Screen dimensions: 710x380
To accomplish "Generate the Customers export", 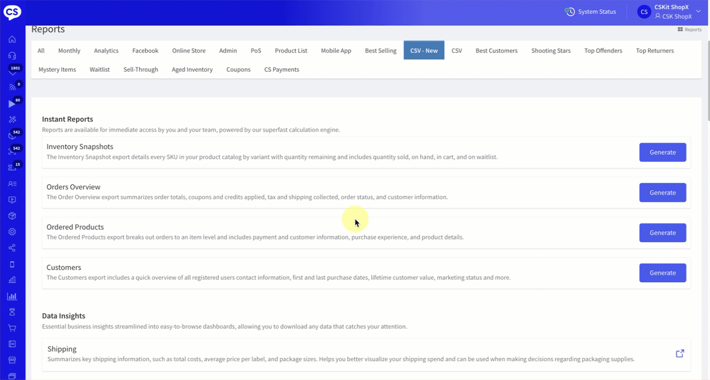I will pyautogui.click(x=662, y=273).
